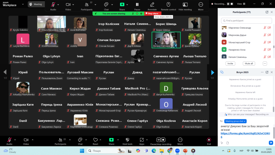Unmute Марченко Олександр in the participants list
This screenshot has height=155, width=275.
tap(265, 28)
